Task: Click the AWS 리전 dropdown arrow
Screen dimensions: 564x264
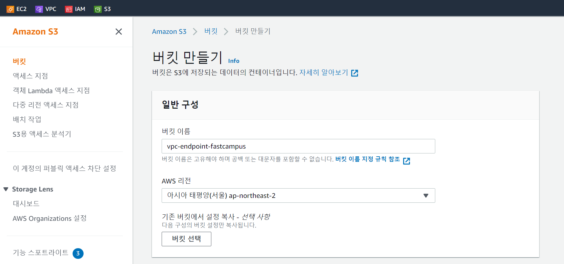Action: pyautogui.click(x=426, y=196)
